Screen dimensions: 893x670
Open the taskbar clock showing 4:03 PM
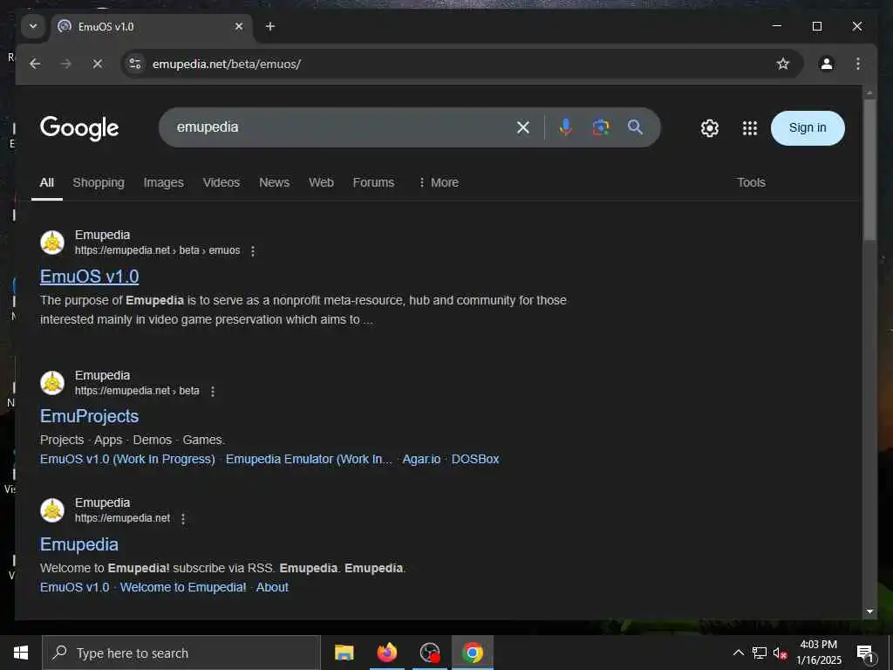(818, 653)
